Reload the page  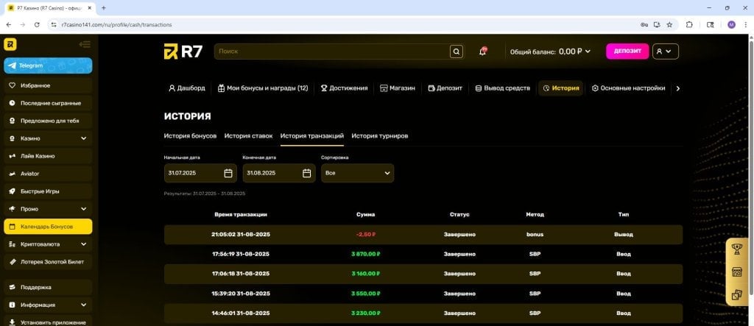(37, 24)
